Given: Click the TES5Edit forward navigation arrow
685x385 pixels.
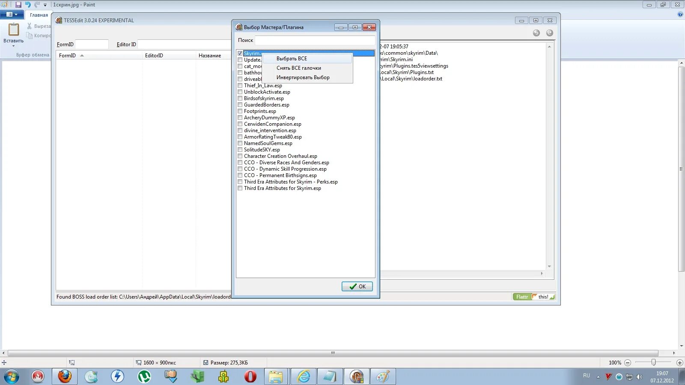Looking at the screenshot, I should point(550,33).
